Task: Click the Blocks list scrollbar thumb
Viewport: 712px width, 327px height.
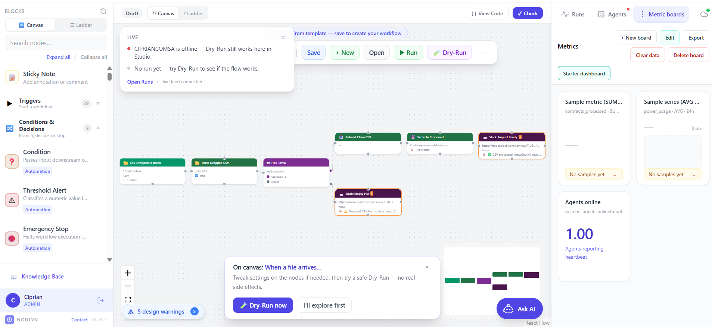Action: pyautogui.click(x=109, y=77)
